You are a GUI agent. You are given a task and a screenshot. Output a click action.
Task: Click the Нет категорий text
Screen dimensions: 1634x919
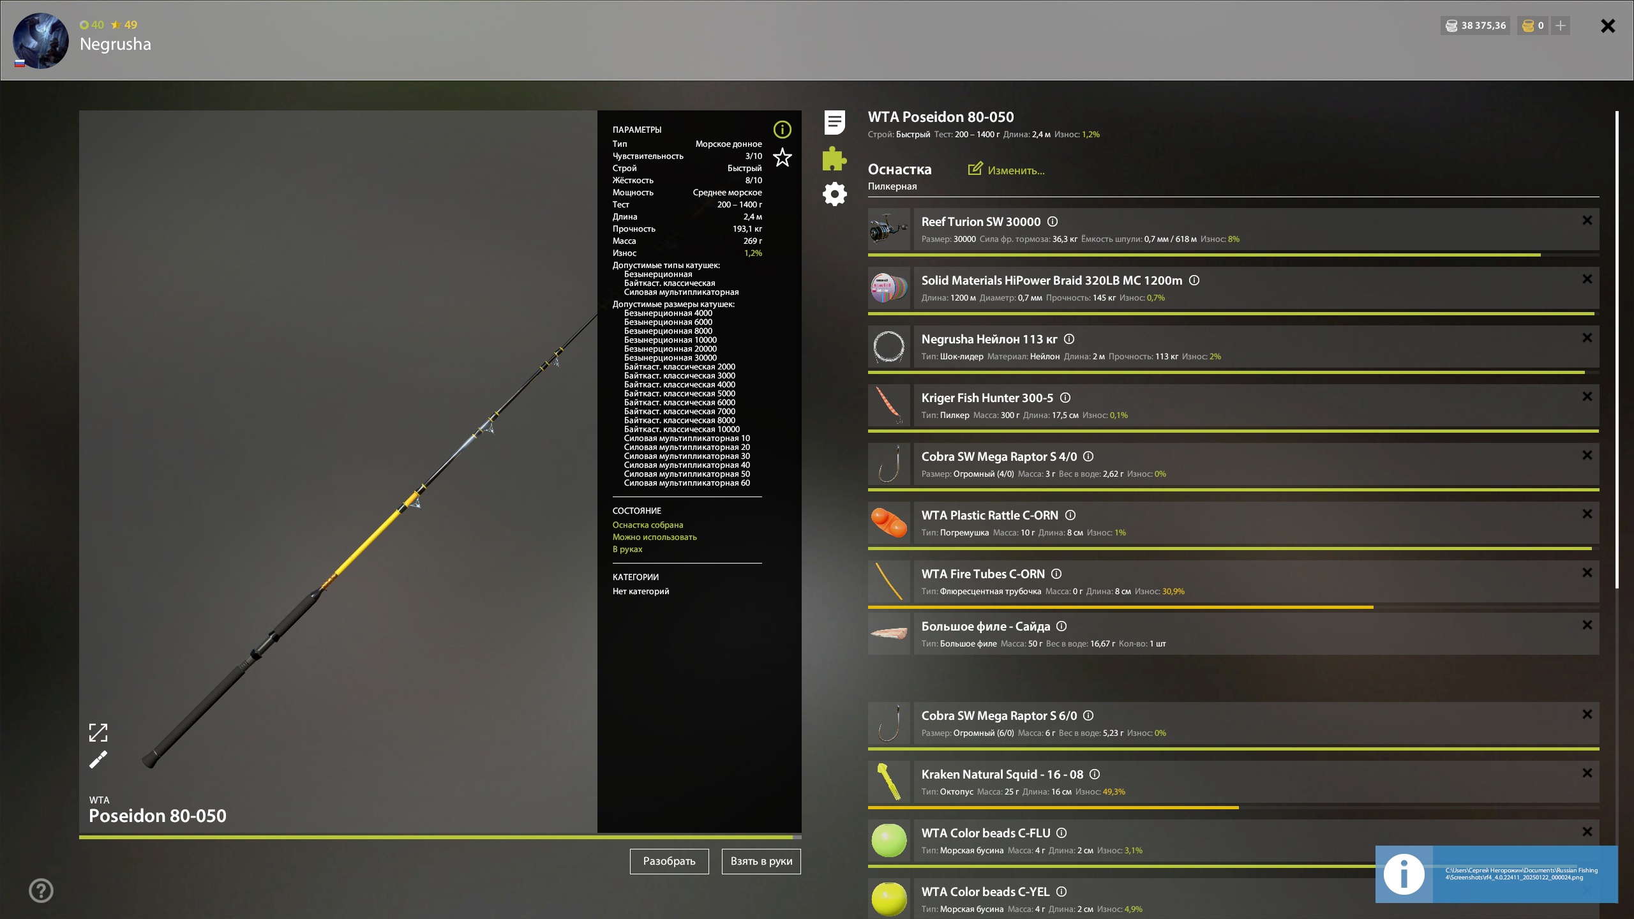tap(641, 591)
